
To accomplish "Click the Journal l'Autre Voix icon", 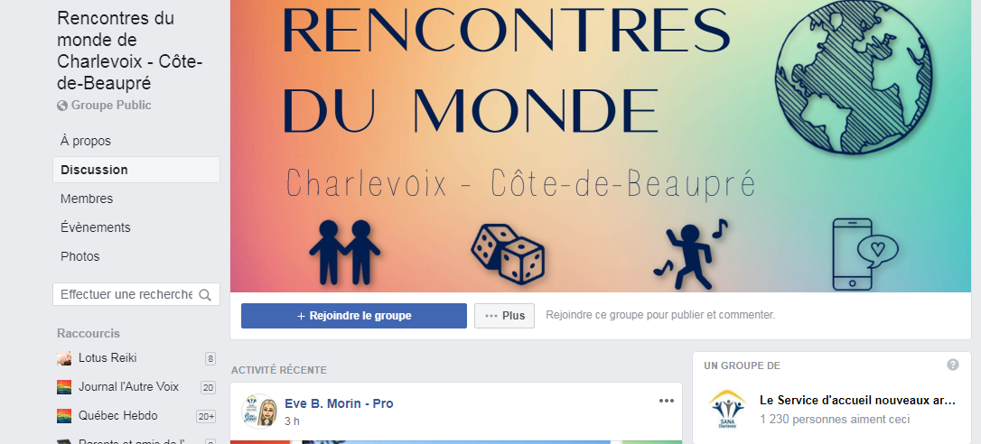I will (64, 387).
